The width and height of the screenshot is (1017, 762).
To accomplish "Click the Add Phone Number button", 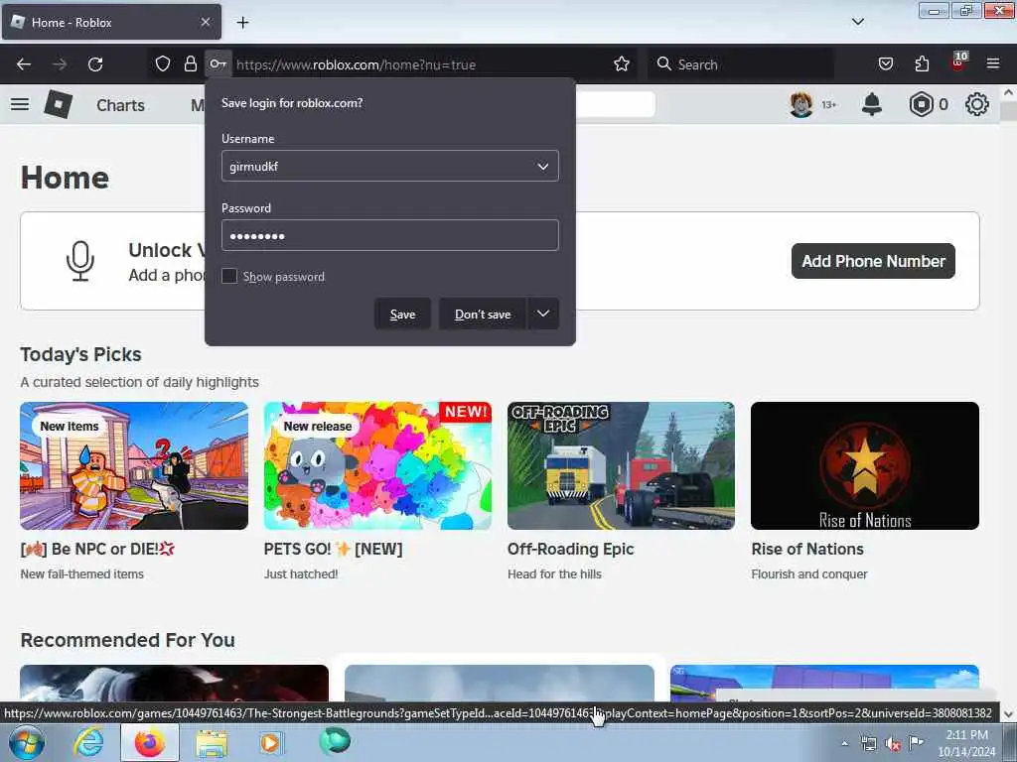I will pos(873,261).
